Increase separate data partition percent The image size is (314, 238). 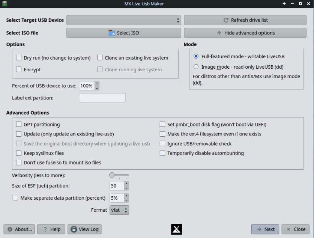coord(126,196)
